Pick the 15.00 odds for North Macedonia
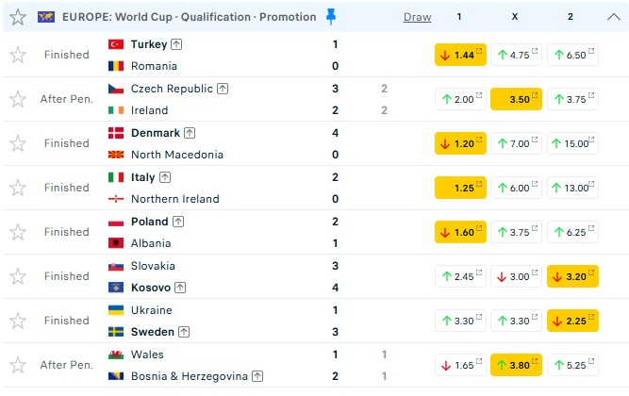The image size is (629, 396). 572,143
